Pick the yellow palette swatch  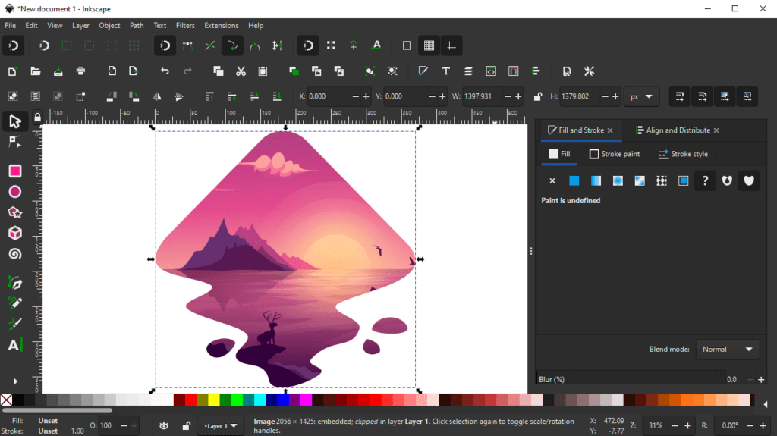[213, 400]
